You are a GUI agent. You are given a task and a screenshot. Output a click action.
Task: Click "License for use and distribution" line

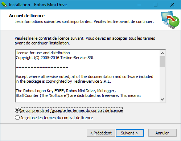[43, 53]
